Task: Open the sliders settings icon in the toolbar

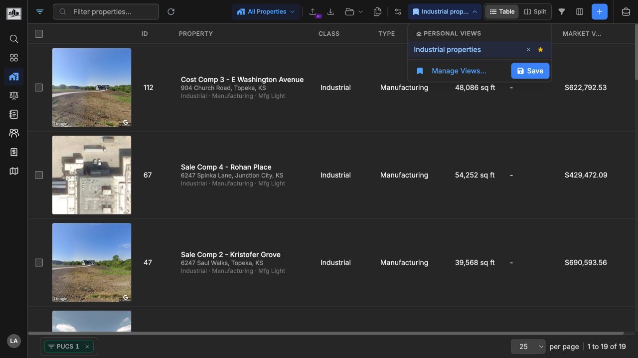Action: (398, 11)
